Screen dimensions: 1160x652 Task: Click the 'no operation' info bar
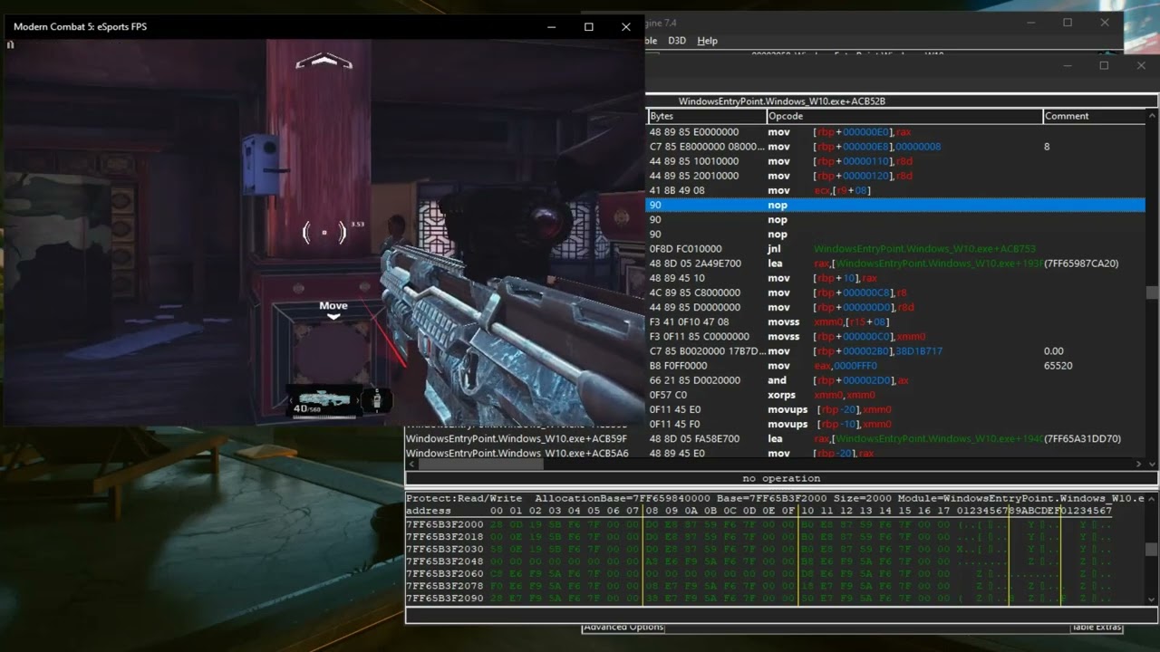(x=781, y=478)
